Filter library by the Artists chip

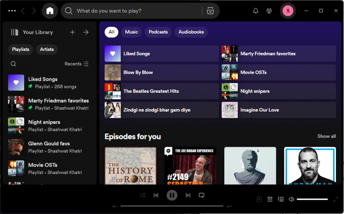pyautogui.click(x=47, y=49)
